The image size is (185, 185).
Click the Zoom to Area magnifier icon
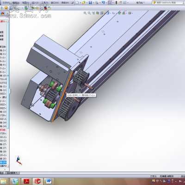click(89, 13)
